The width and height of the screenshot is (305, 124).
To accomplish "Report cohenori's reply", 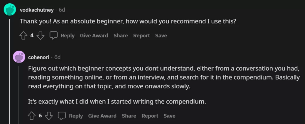I will (150, 116).
